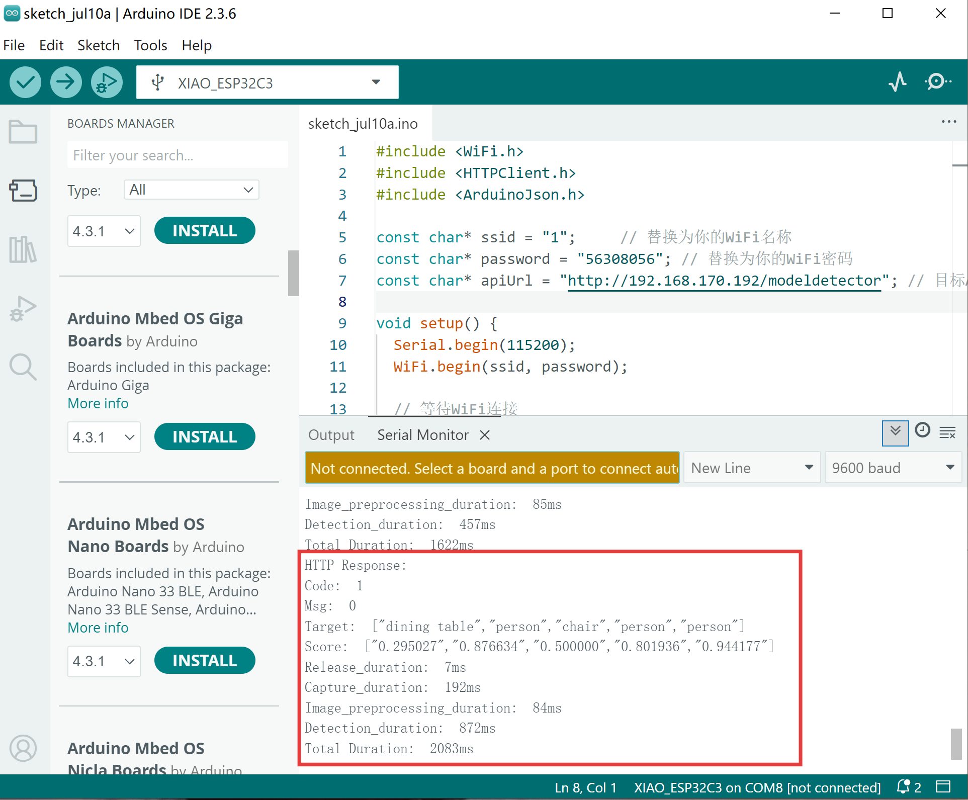
Task: Open Arduino Mbed OS Nano version dropdown
Action: 104,661
